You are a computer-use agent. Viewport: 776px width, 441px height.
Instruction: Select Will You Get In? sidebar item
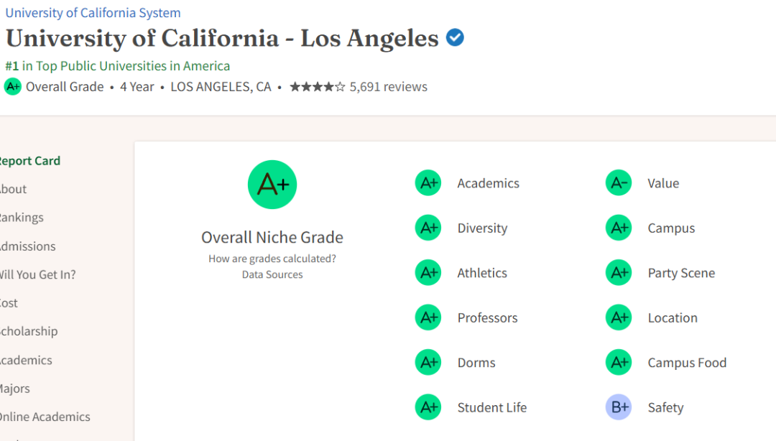[37, 274]
